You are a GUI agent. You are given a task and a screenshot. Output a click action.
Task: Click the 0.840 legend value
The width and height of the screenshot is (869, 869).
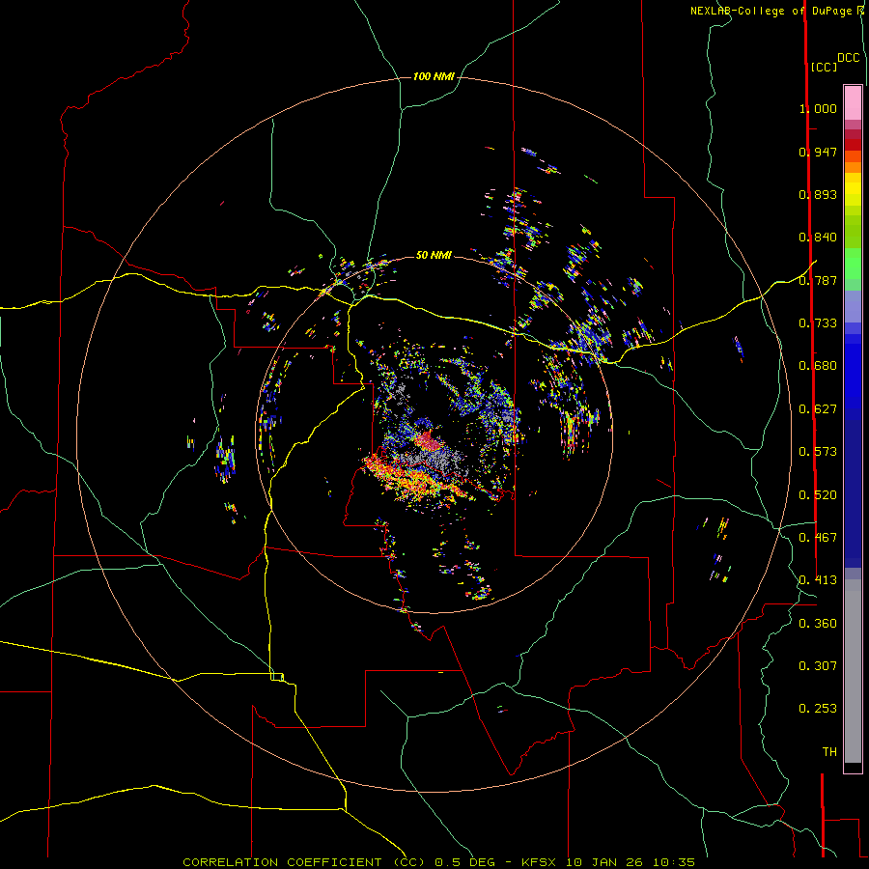(818, 238)
